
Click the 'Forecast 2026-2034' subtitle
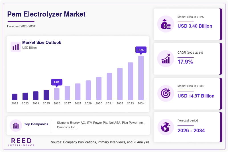(x=21, y=26)
